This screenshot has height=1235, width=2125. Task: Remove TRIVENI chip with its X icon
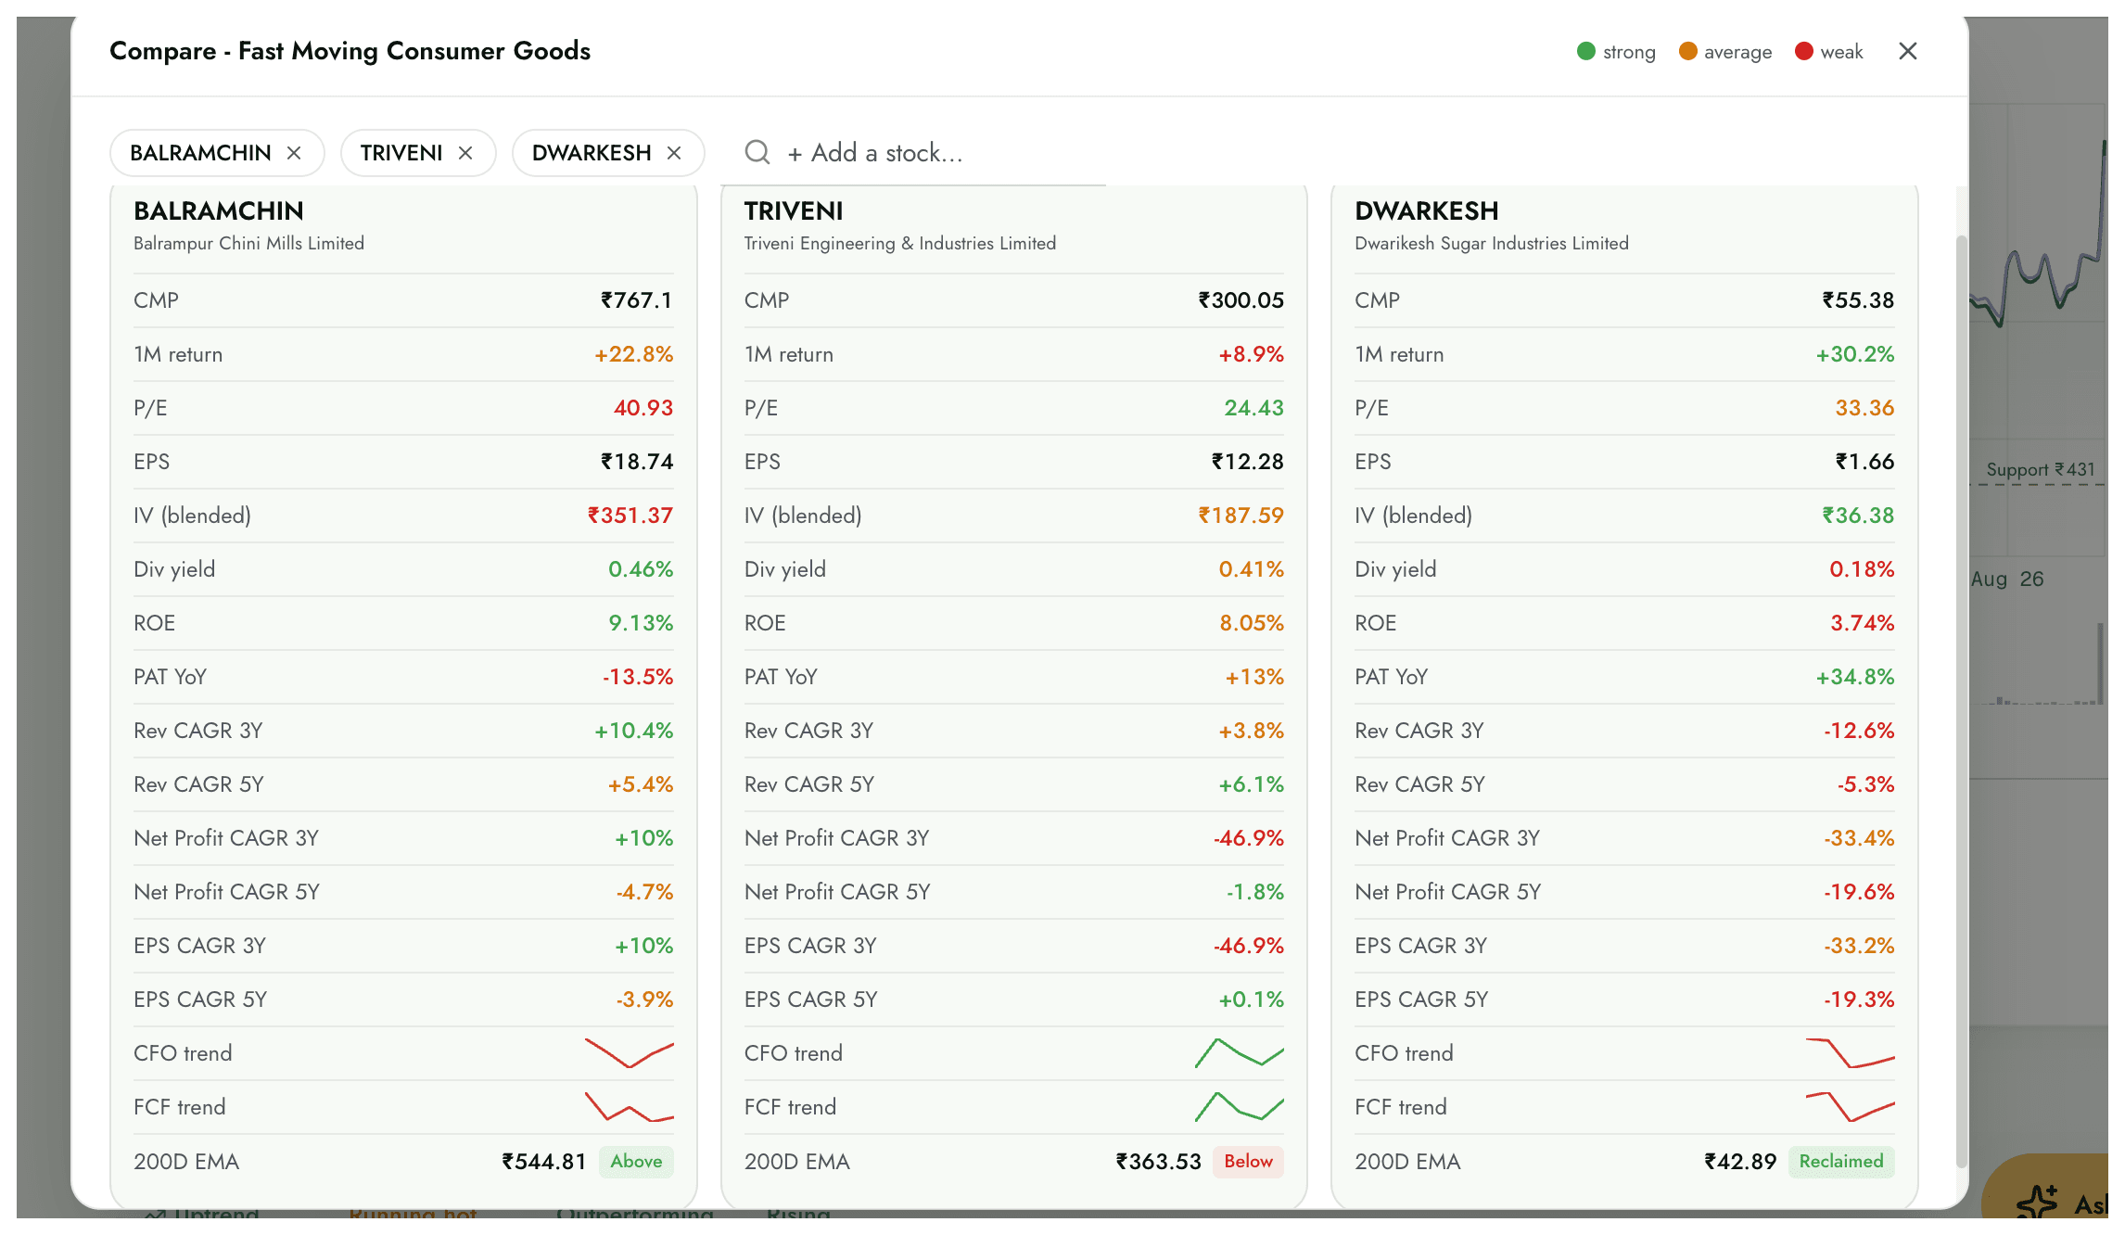(465, 153)
